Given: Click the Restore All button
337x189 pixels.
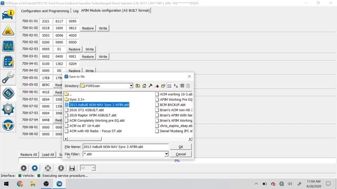Looking at the screenshot, I should click(28, 155).
